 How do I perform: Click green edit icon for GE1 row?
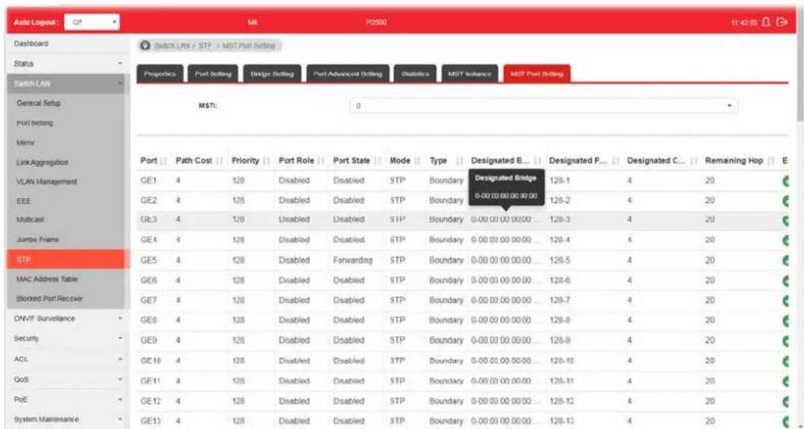click(x=785, y=180)
